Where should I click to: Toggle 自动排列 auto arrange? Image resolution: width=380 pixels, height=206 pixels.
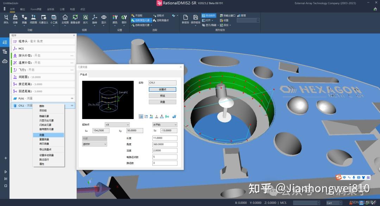pos(208,15)
